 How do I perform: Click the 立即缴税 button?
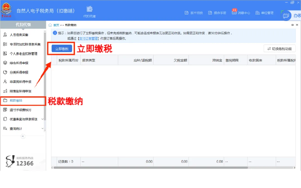tap(62, 49)
